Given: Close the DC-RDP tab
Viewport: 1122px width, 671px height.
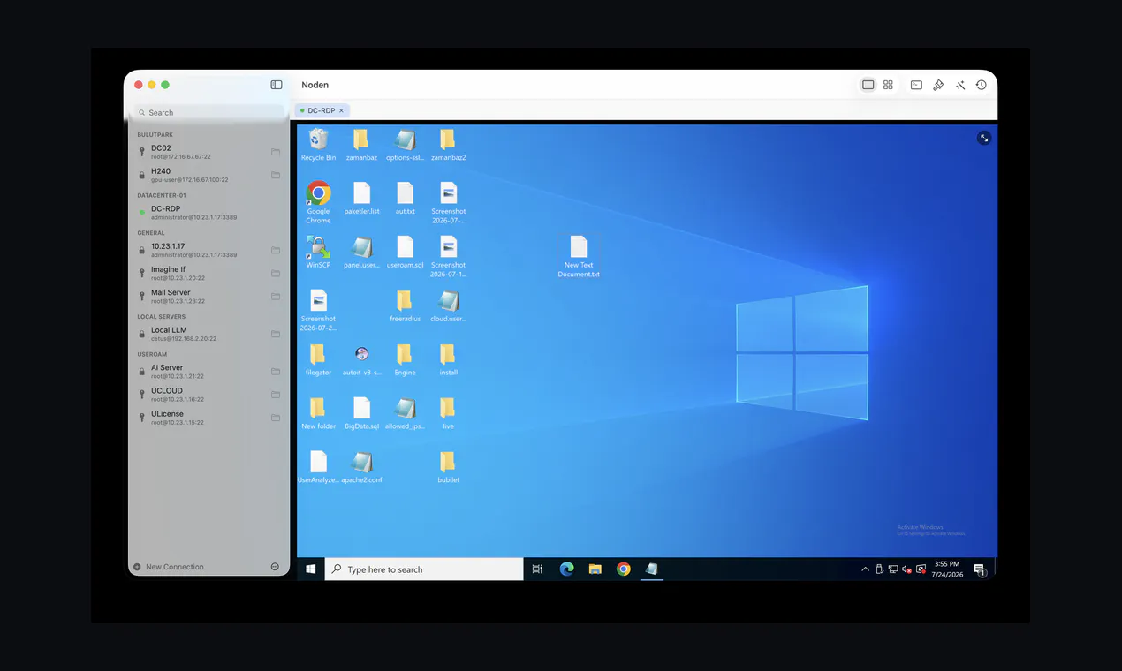Looking at the screenshot, I should pos(342,110).
